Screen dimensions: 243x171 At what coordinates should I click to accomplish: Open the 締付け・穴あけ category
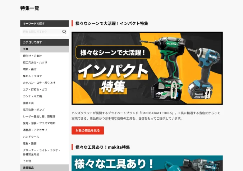(x=32, y=56)
